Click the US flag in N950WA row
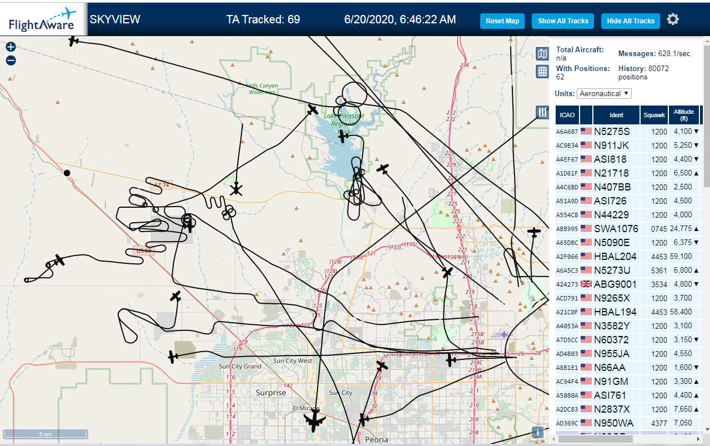710x446 pixels. pyautogui.click(x=586, y=423)
